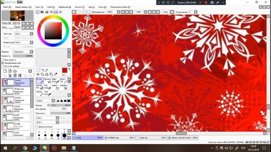Adjust the layer Непрозрачность 100% slider
Viewport: 271px width, 152px height.
point(23,56)
